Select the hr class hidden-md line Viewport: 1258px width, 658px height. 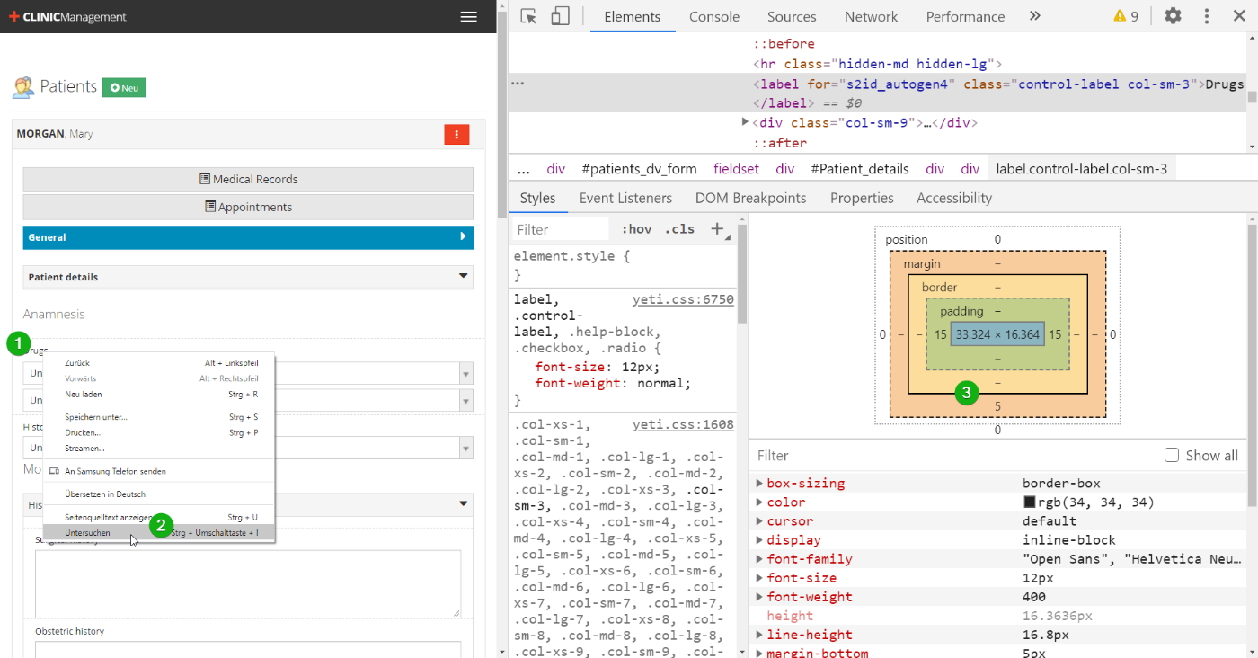[878, 64]
